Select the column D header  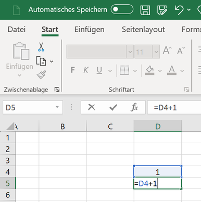point(158,127)
